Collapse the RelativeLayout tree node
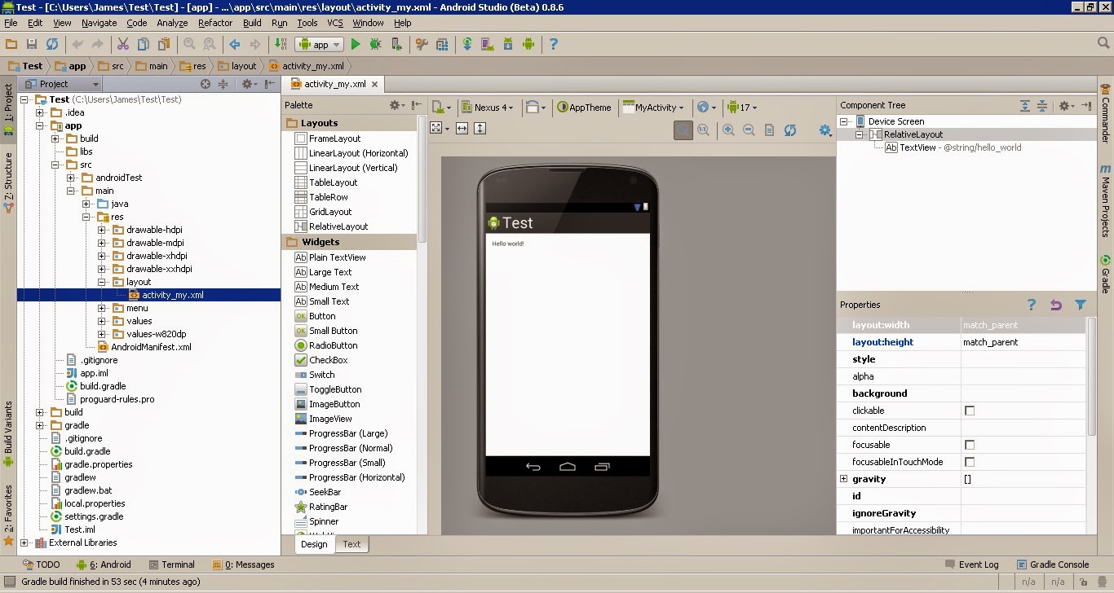Viewport: 1114px width, 593px height. pos(860,134)
